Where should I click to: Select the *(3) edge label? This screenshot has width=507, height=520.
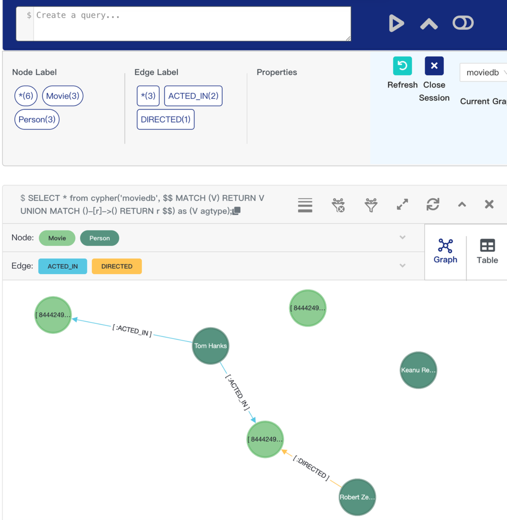[x=148, y=96]
